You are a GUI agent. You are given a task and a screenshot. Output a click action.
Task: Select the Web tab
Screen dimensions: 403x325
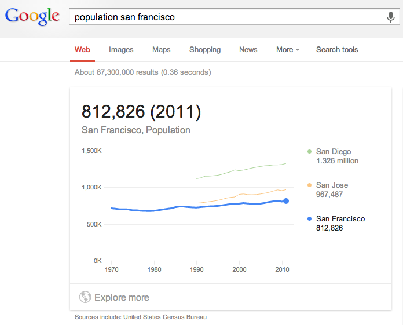82,50
